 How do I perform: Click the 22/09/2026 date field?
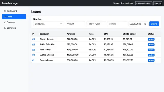coord(138,24)
